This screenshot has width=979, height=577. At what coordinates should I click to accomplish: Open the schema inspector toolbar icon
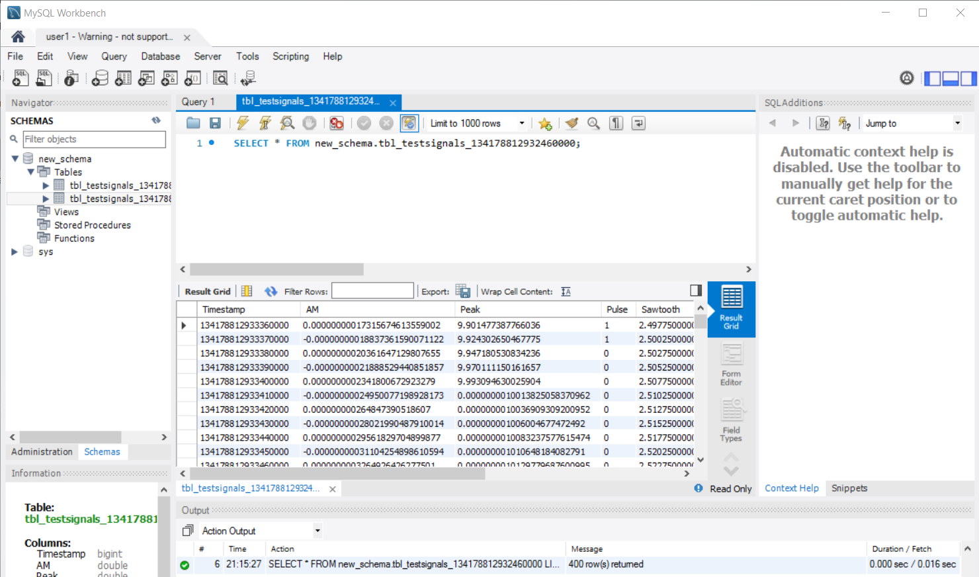[x=71, y=78]
